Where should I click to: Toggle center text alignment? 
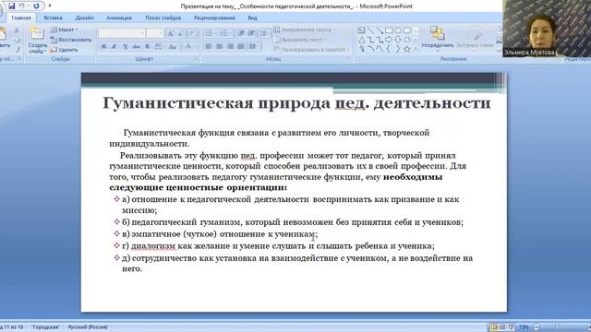220,47
